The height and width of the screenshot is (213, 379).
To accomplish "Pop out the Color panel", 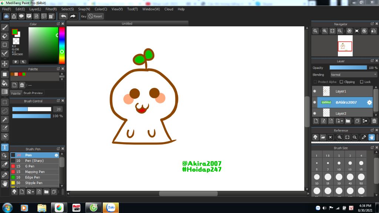I will click(58, 24).
